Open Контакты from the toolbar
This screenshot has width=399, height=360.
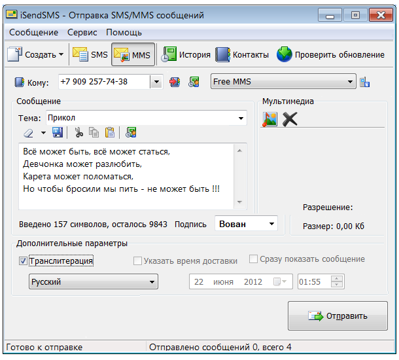pyautogui.click(x=242, y=54)
